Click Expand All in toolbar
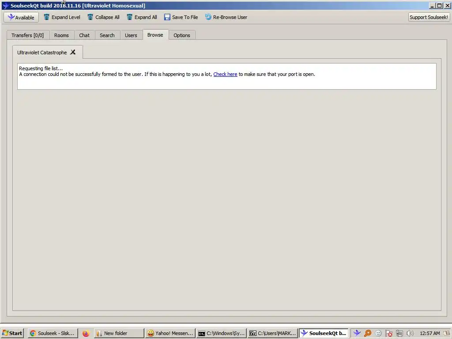This screenshot has width=452, height=339. pyautogui.click(x=142, y=17)
